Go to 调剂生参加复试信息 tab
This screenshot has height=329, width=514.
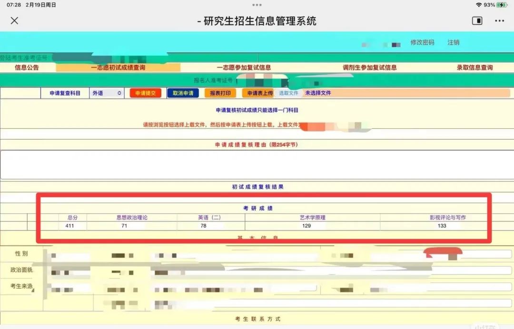369,67
